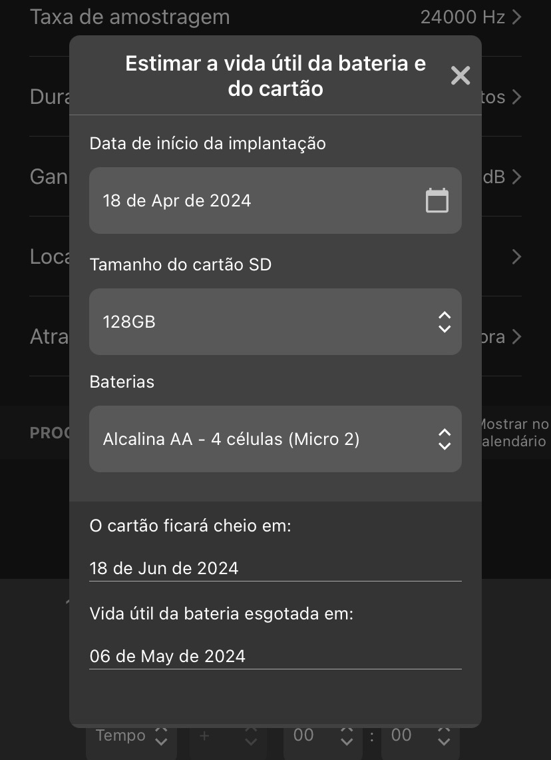
Task: Expand the Location row chevron
Action: coord(516,257)
